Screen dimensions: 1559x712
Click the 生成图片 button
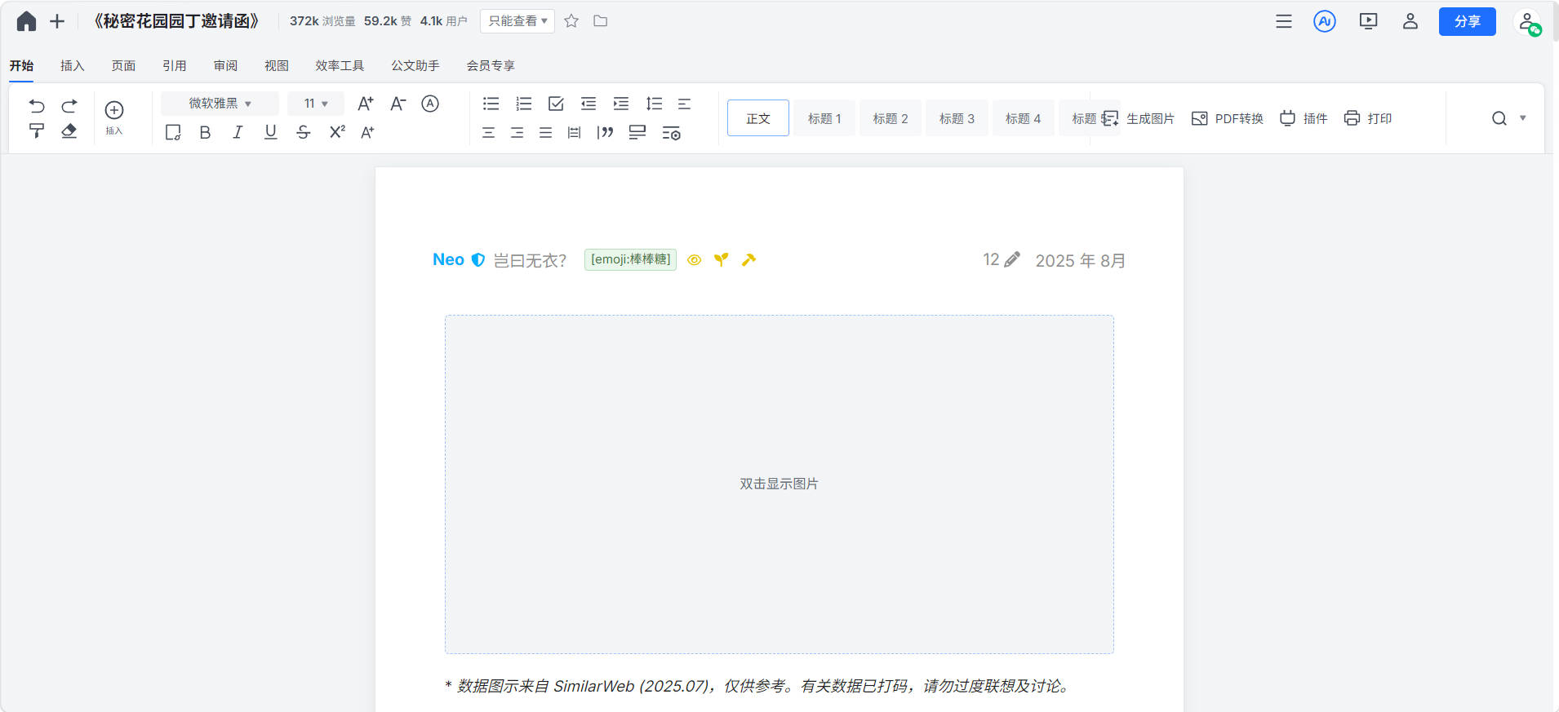click(x=1138, y=118)
